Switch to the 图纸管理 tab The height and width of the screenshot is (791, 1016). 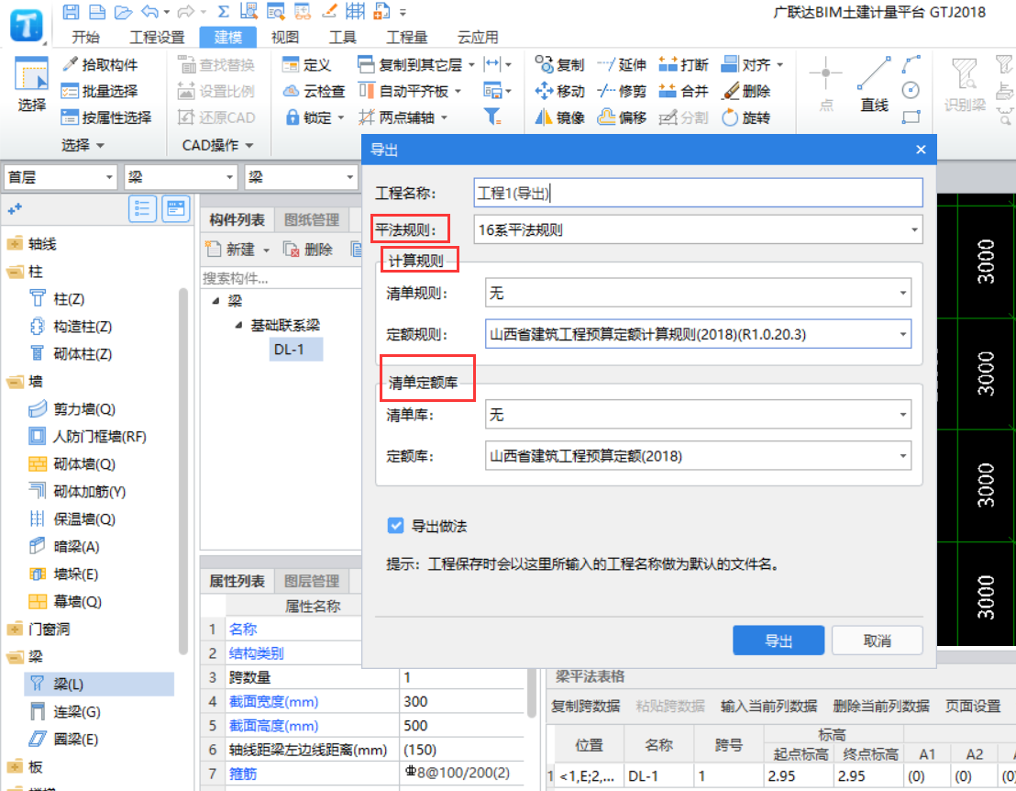[x=312, y=220]
